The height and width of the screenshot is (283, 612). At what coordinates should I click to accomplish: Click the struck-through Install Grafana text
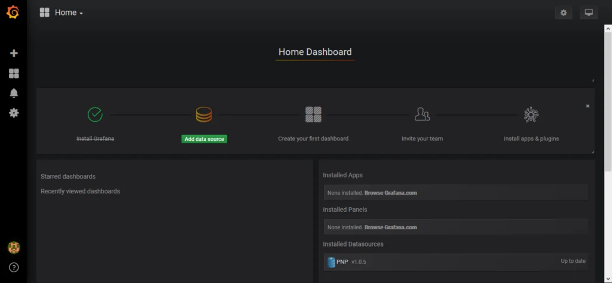(95, 139)
